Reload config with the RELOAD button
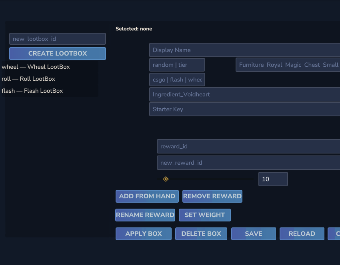The height and width of the screenshot is (265, 340). [302, 234]
